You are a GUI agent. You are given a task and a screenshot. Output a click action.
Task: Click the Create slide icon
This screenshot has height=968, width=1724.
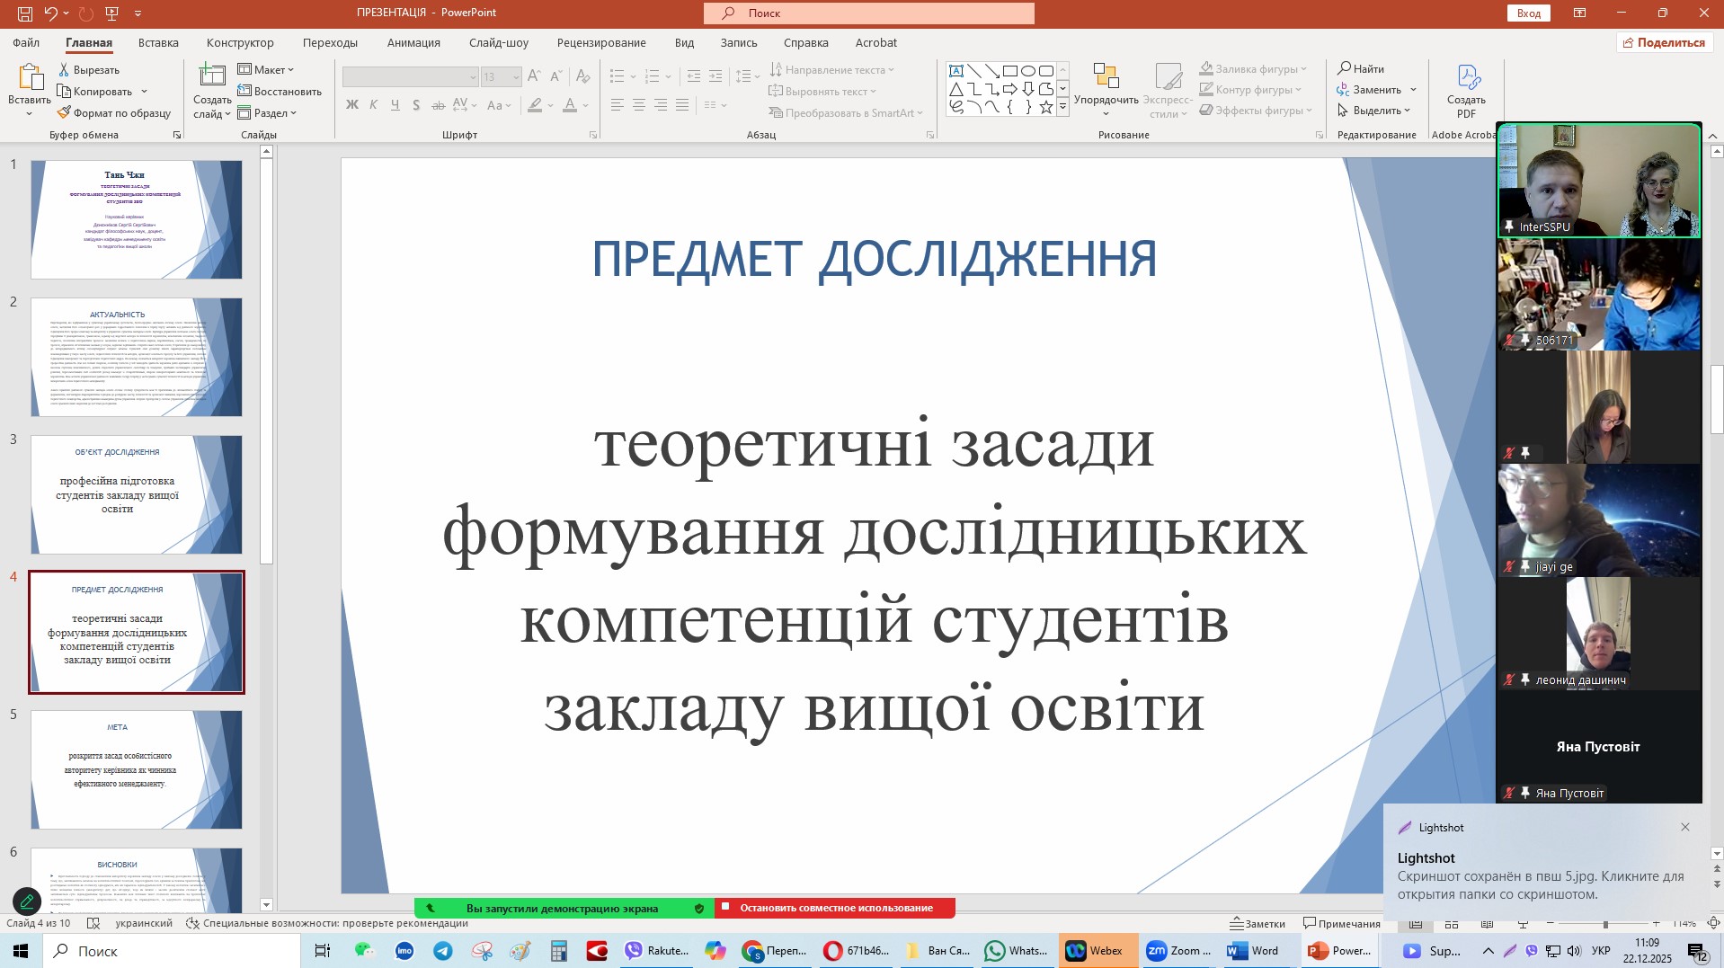coord(212,77)
